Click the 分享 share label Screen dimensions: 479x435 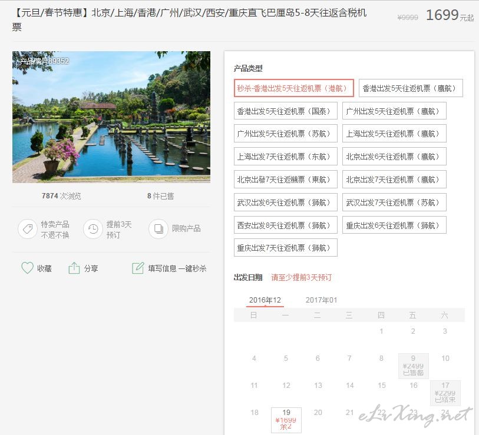click(91, 268)
